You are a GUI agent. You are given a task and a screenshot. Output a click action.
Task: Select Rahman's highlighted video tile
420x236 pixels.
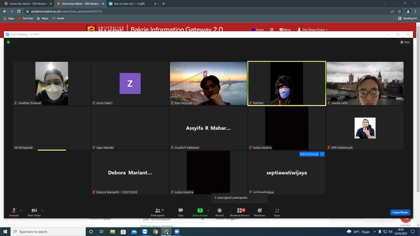[x=287, y=83]
